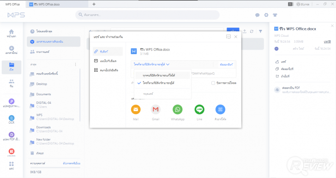Click the copy link button
The width and height of the screenshot is (336, 178).
[226, 64]
